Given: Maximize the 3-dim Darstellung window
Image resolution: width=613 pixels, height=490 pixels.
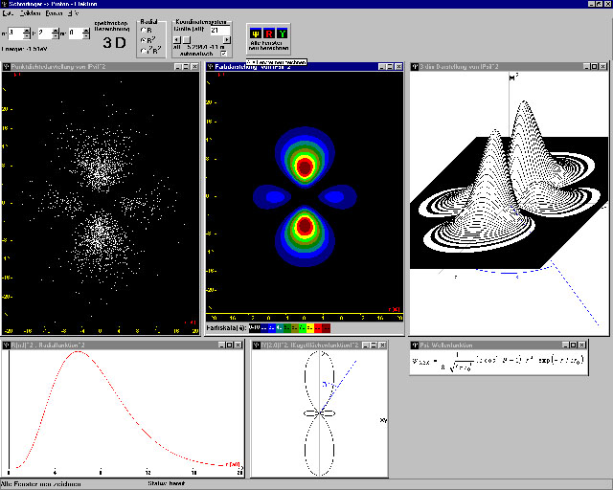Looking at the screenshot, I should point(594,67).
